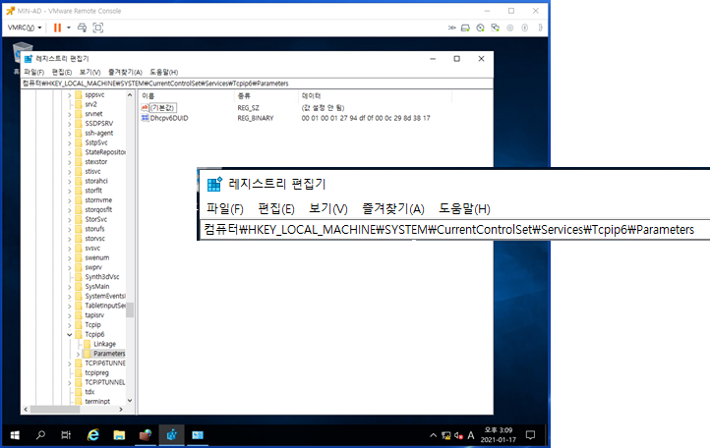Viewport: 710px width, 448px height.
Task: Launch Internet Explorer from the taskbar
Action: point(92,435)
